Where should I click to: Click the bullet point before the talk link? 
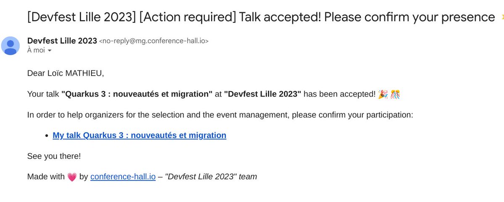47,136
